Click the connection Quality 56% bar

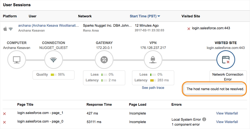point(54,75)
